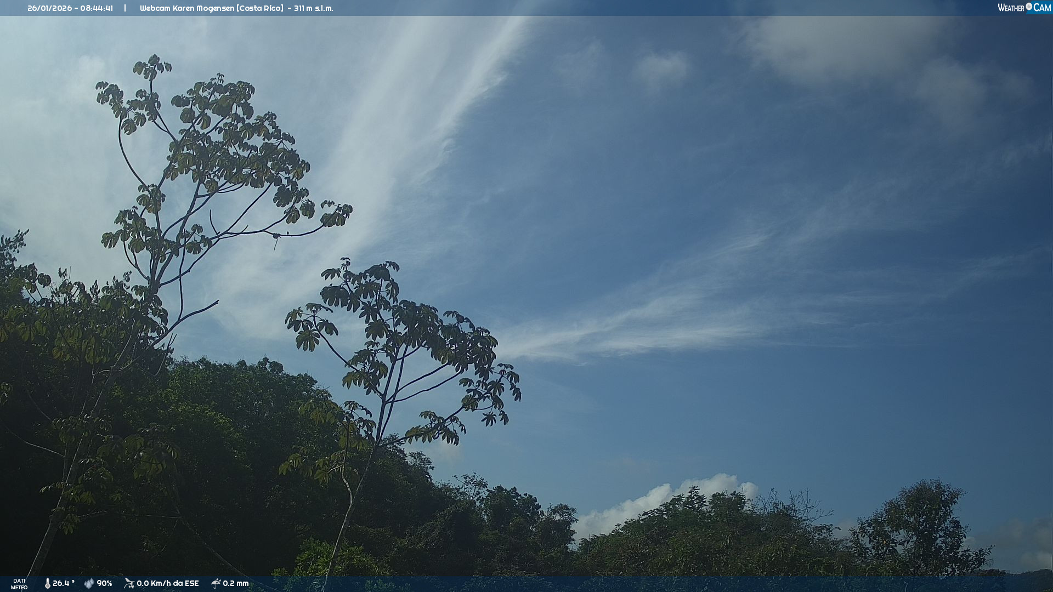Click the [Costa Rica] location text

click(x=260, y=8)
